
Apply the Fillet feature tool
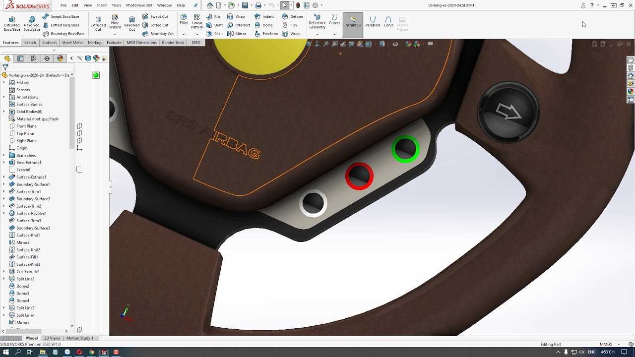(184, 19)
